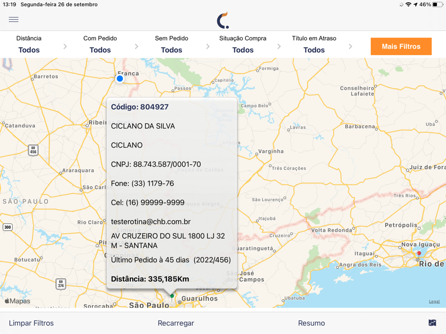Tap Código: 804927 in the popup
Image resolution: width=446 pixels, height=334 pixels.
(x=140, y=107)
